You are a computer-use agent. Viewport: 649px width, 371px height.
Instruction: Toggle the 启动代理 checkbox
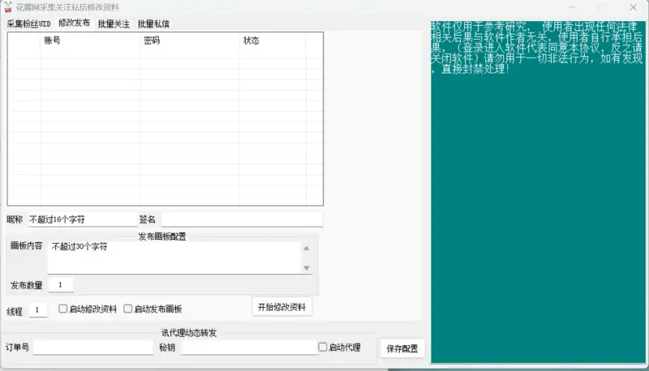click(x=322, y=347)
